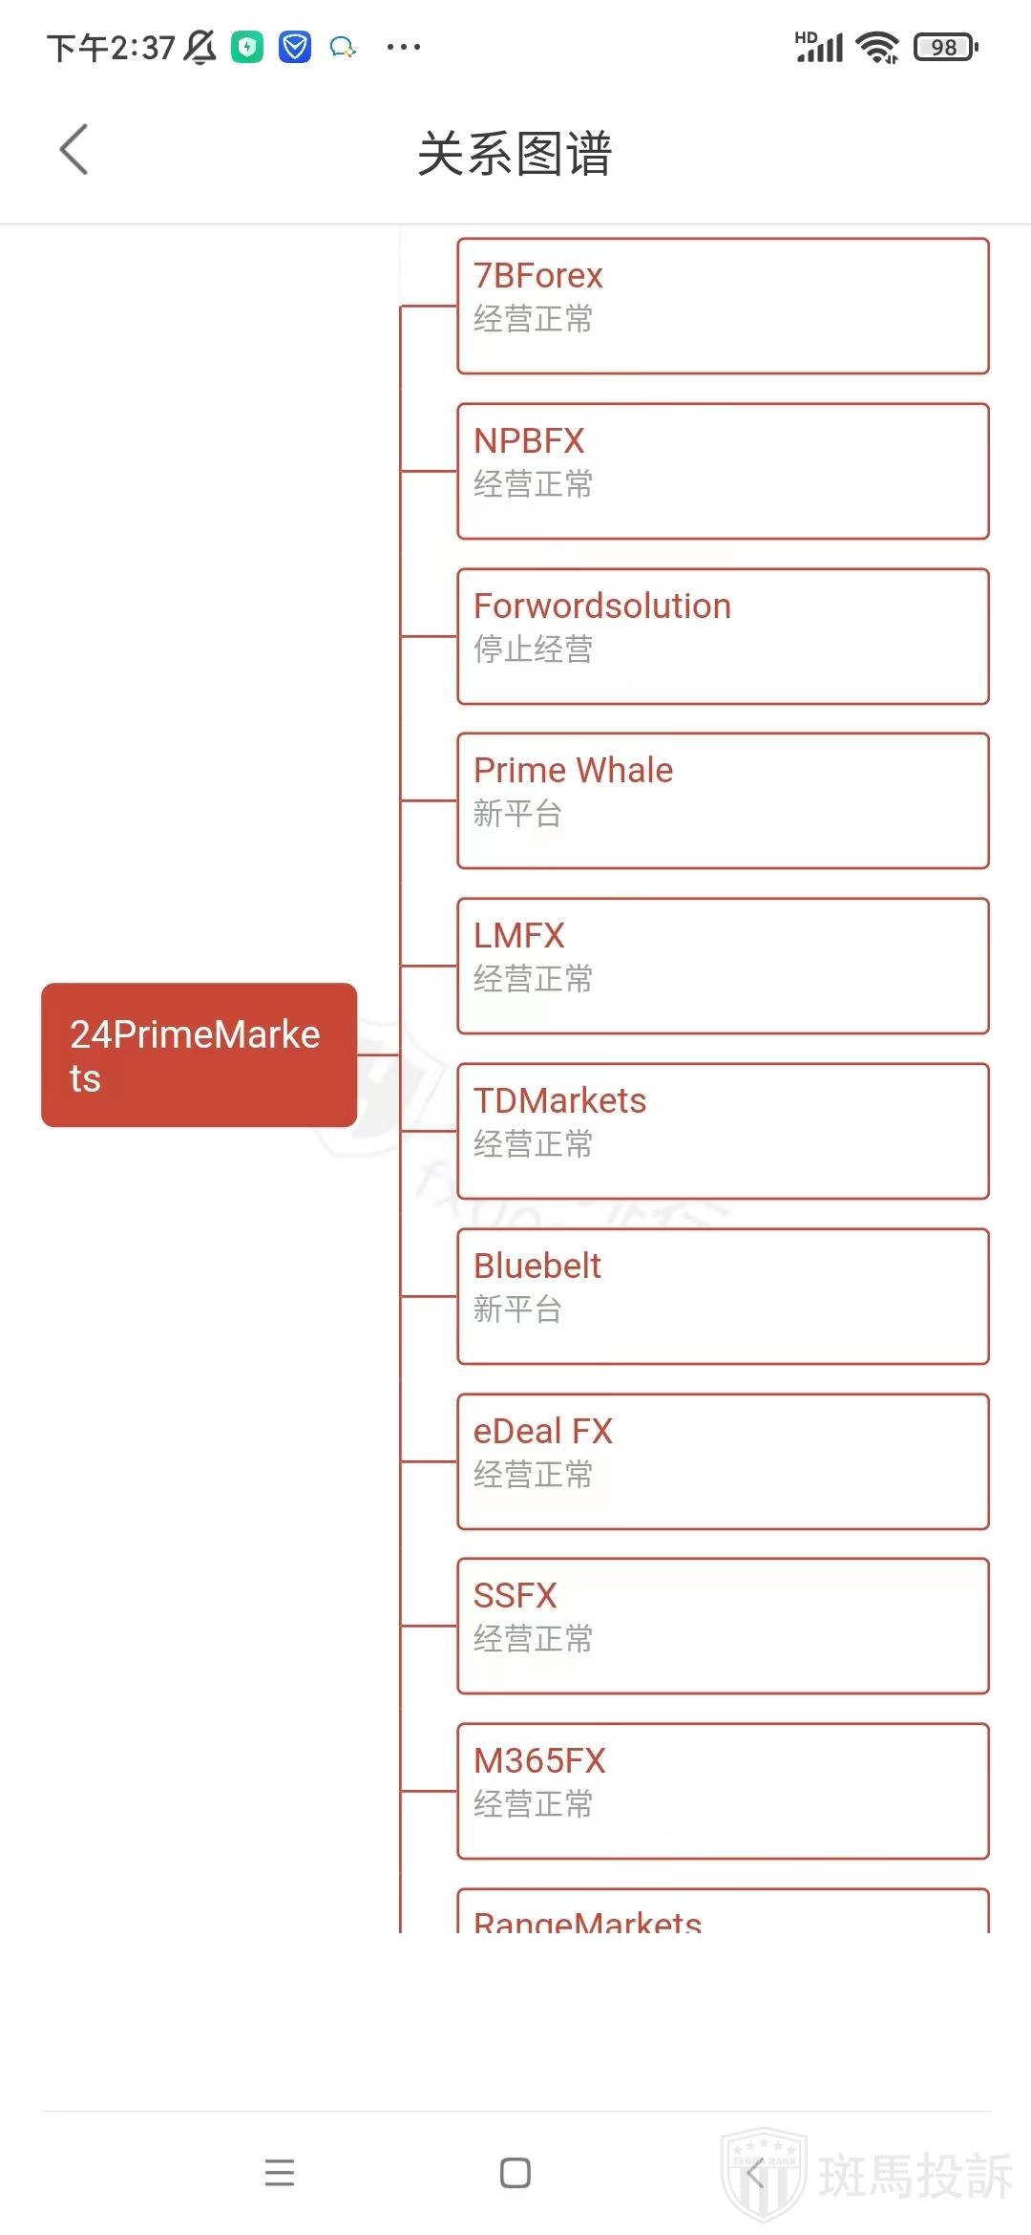Open the Prime Whale card

point(723,800)
